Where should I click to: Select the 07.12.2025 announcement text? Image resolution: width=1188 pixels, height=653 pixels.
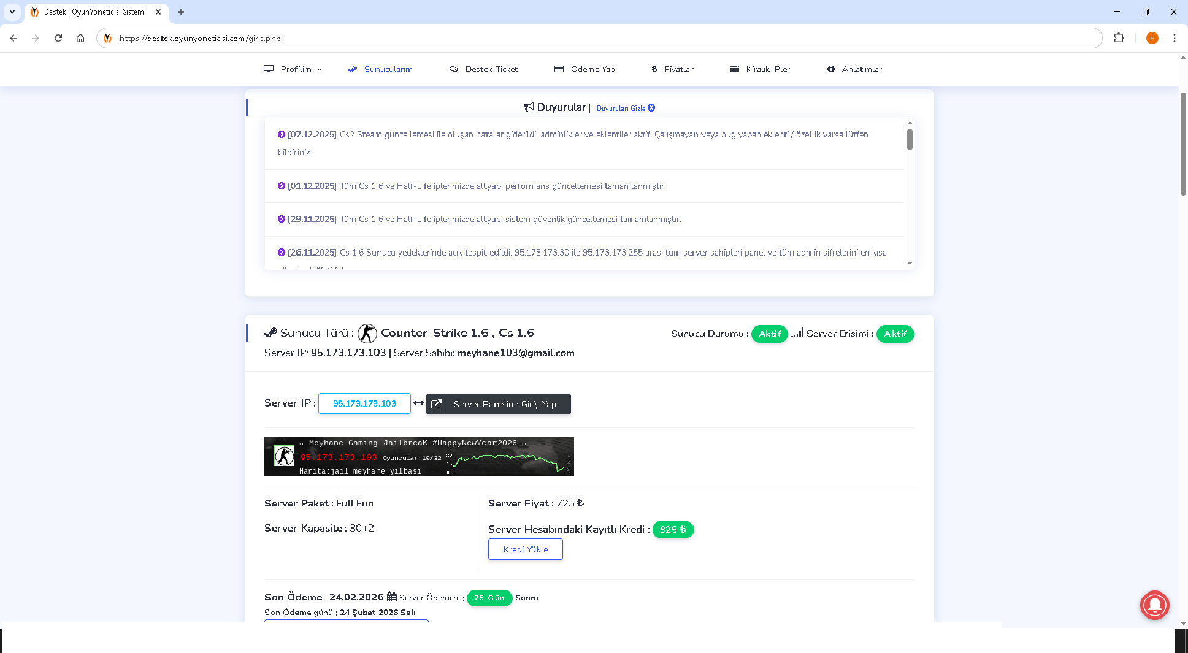tap(573, 143)
